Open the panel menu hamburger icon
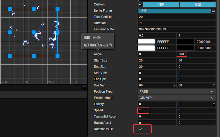 [84, 88]
